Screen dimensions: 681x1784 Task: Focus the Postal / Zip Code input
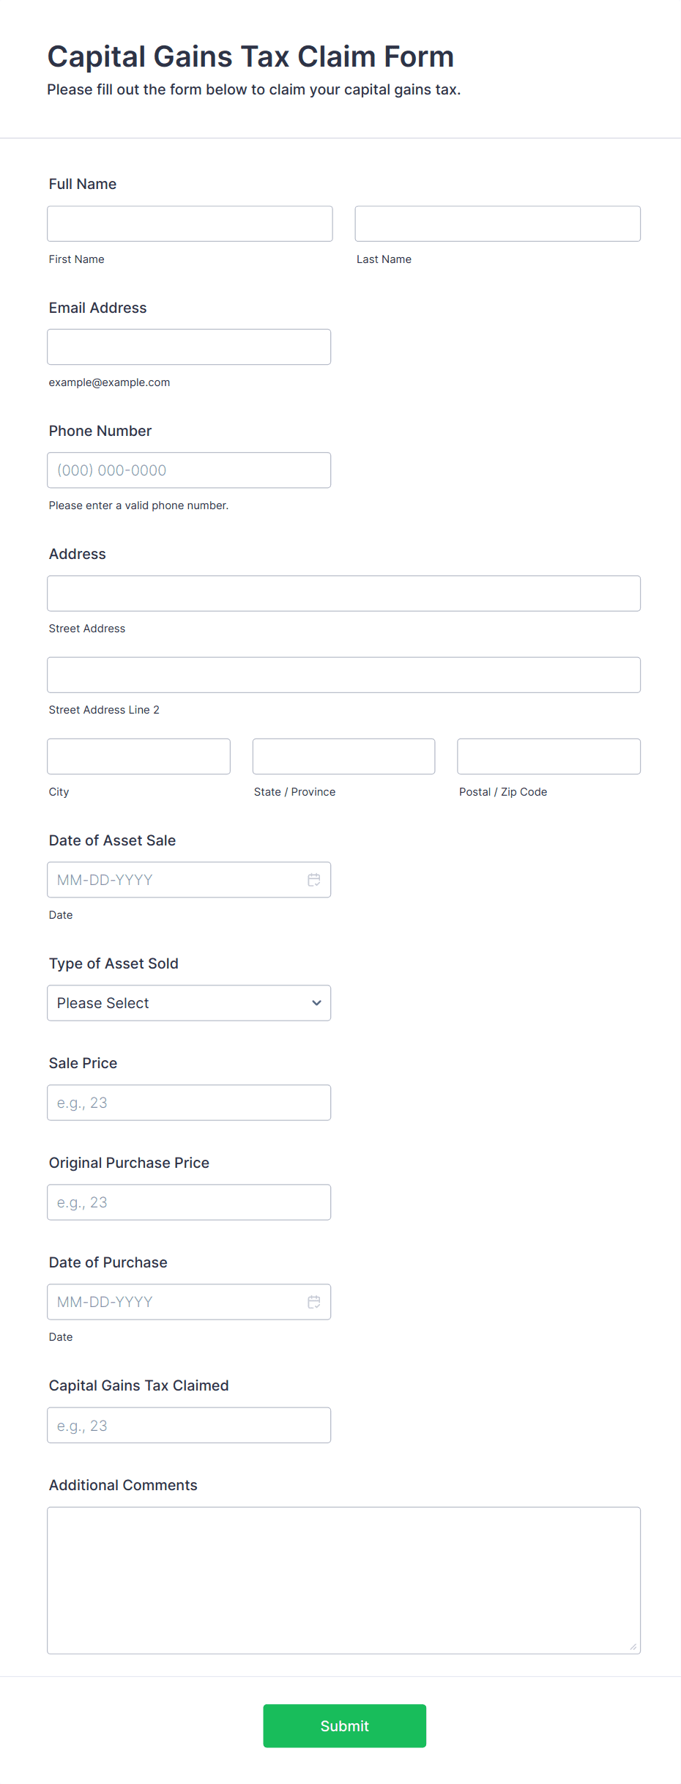pos(548,756)
